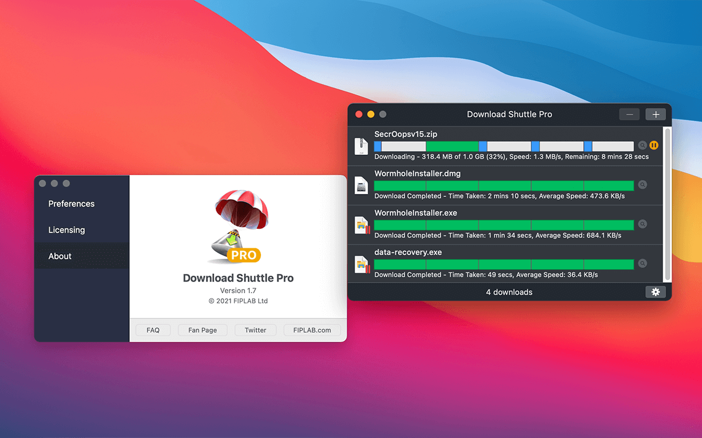Click the WormholeInstaller.dmg green progress bar
This screenshot has width=702, height=438.
pos(504,186)
